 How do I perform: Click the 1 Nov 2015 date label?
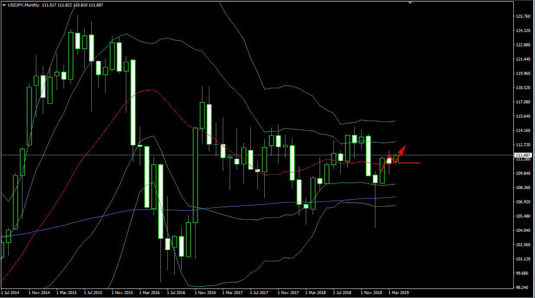point(122,293)
